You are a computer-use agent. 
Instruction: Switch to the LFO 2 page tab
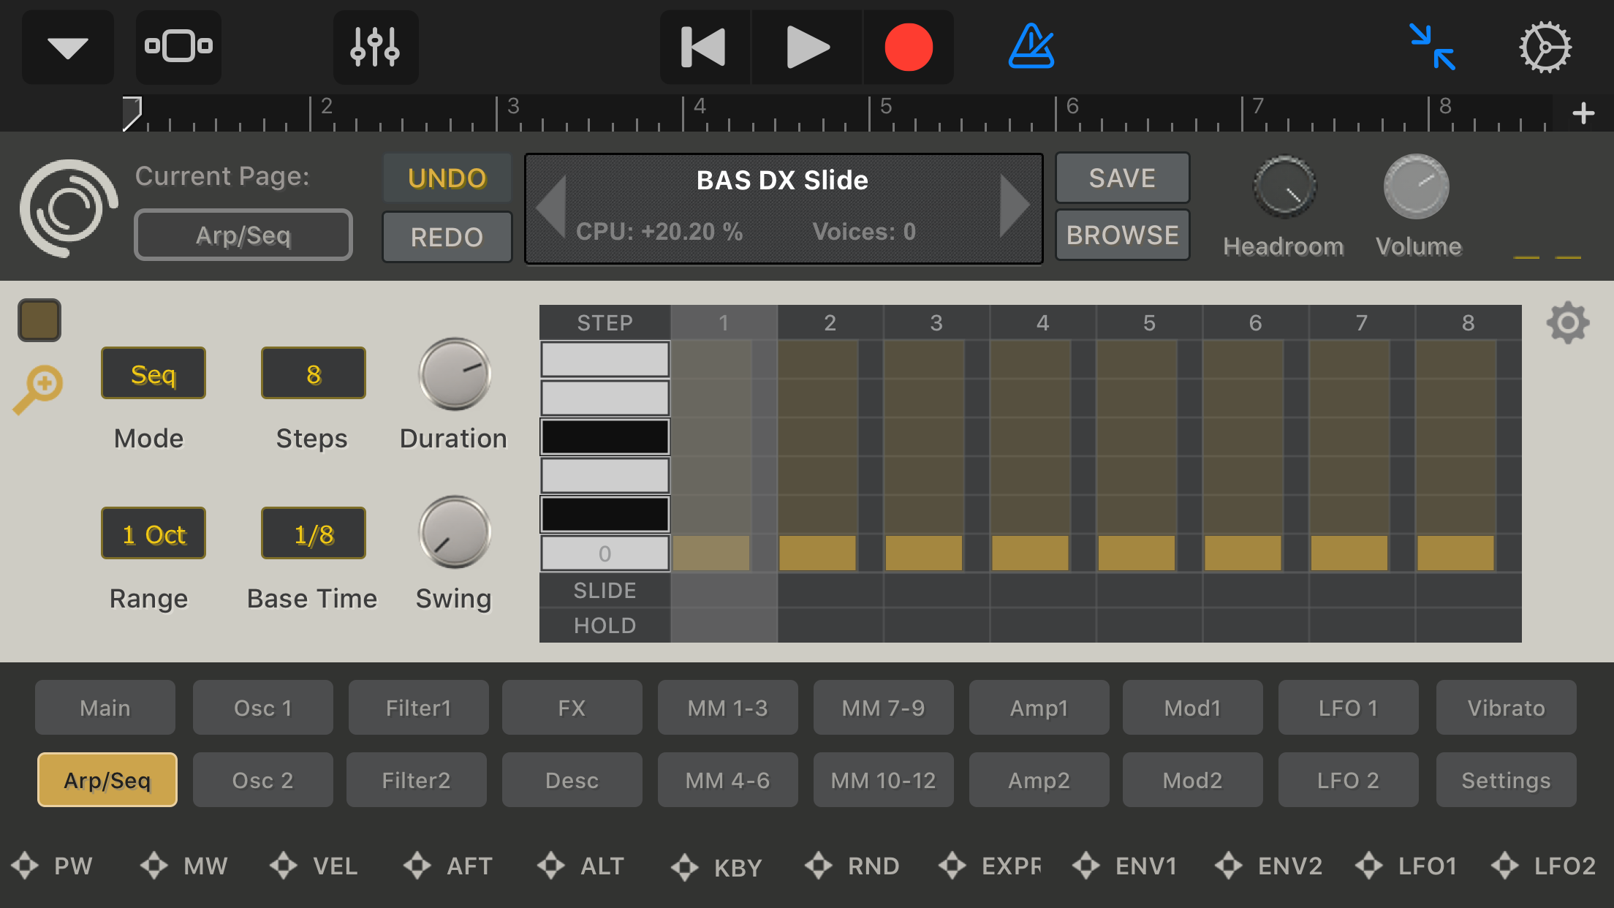pos(1348,780)
